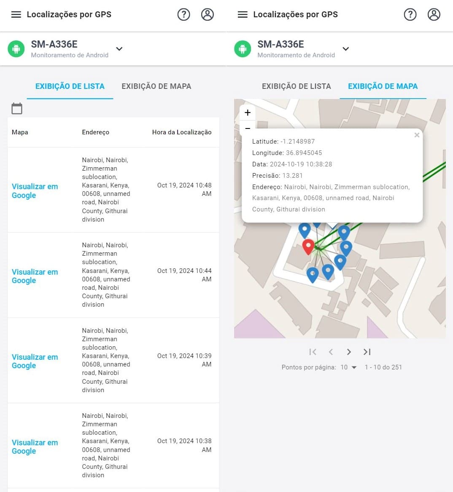Click the Mapa column header

tap(20, 132)
